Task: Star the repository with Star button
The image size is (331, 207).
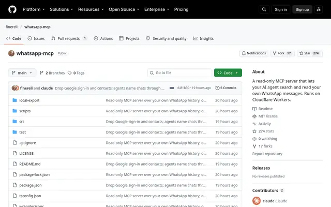Action: pos(309,53)
